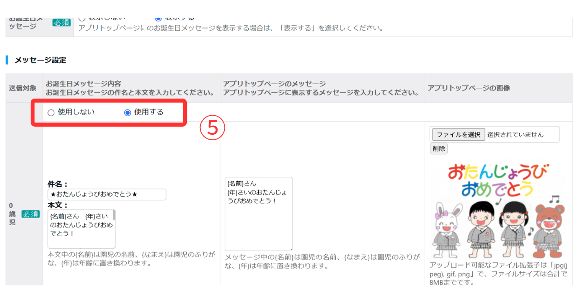
Task: Select the 使用しない radio button
Action: click(x=51, y=113)
